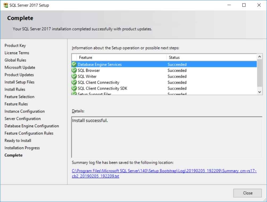The width and height of the screenshot is (267, 202).
Task: Click check icon beside SQL Client Connectivity row
Action: point(74,82)
